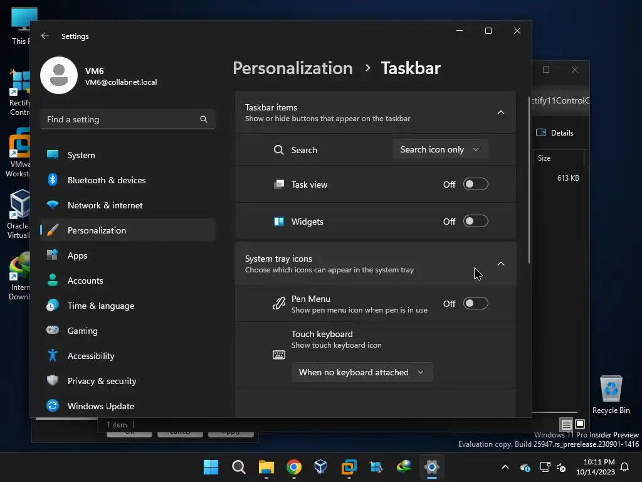The image size is (642, 482).
Task: Select the Recycle Bin desktop icon
Action: (x=611, y=394)
